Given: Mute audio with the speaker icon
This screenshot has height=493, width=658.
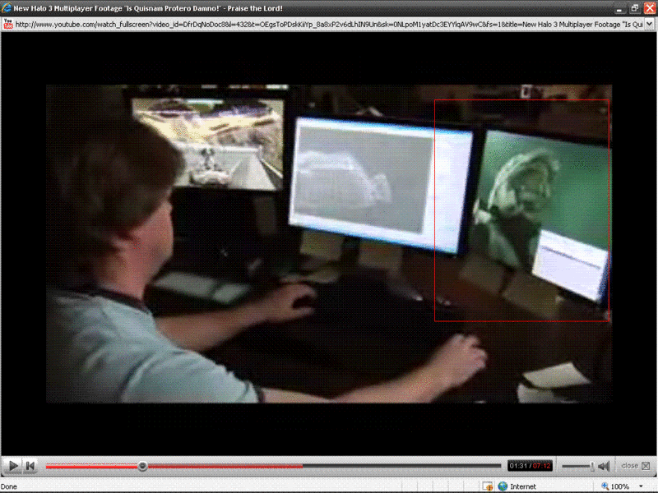Looking at the screenshot, I should [604, 466].
